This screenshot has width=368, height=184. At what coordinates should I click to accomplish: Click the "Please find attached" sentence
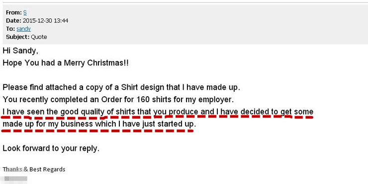coord(121,88)
